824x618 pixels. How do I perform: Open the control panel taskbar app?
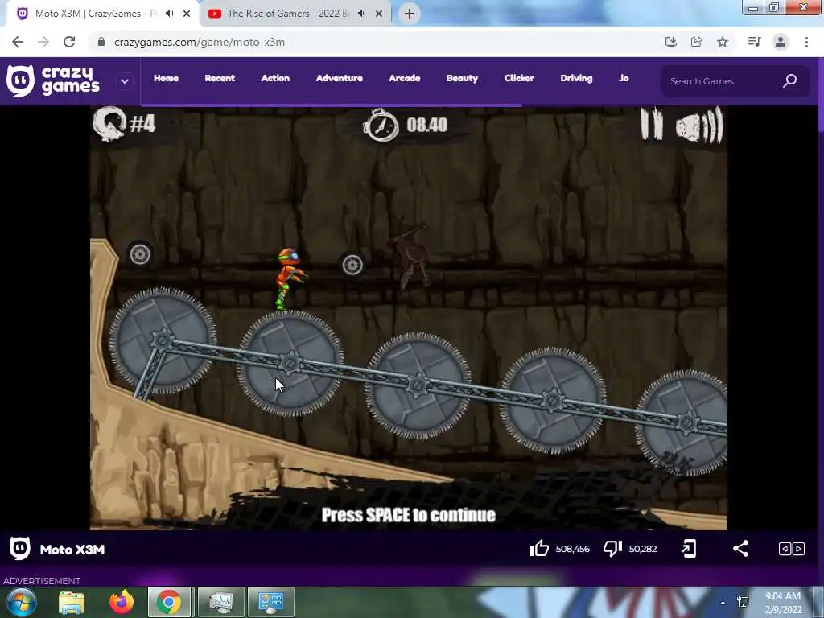(271, 602)
